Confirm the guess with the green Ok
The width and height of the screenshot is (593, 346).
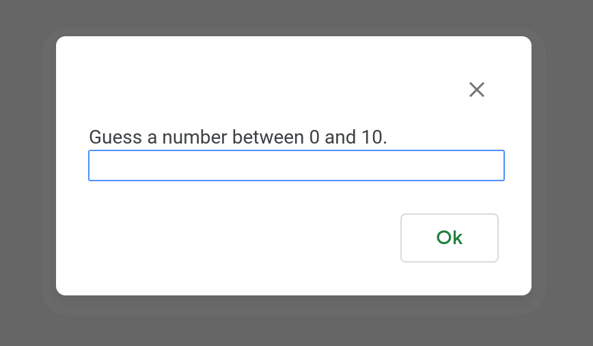pos(450,238)
